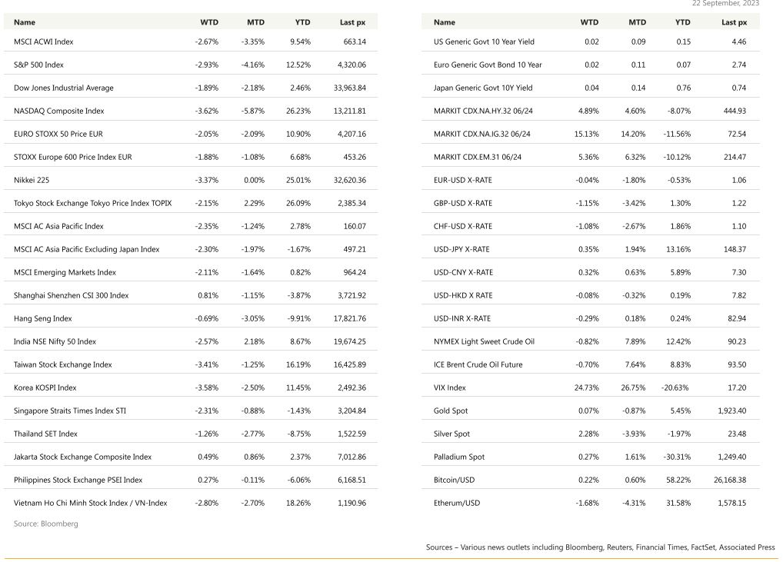Click the WTD header in left table

click(208, 22)
